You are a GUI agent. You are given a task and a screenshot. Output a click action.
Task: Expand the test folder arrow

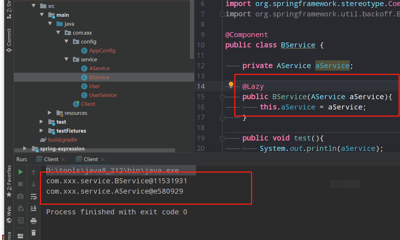coord(41,122)
